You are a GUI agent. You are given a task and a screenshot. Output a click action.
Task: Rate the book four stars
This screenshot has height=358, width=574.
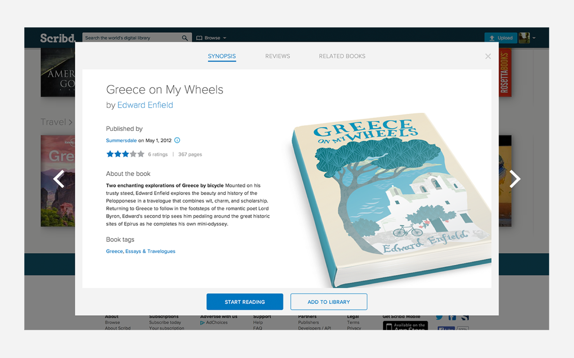coord(133,154)
